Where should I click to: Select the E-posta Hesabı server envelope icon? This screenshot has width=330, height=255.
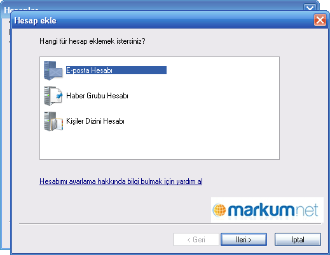(53, 70)
